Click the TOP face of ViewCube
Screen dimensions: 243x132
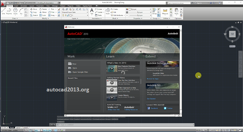[x=232, y=34]
